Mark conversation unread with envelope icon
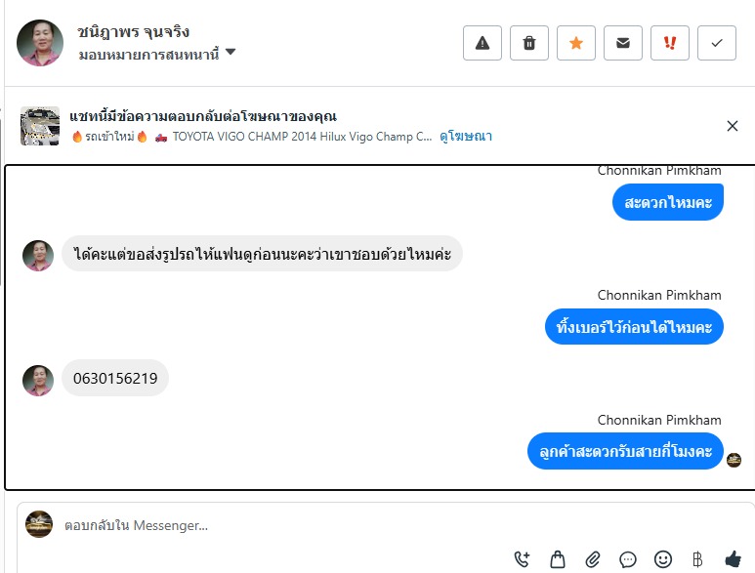 [x=623, y=43]
